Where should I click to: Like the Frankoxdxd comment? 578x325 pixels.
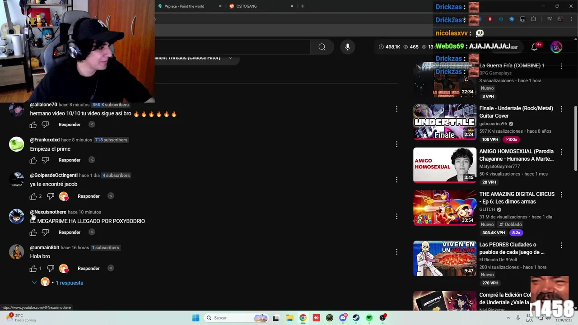[33, 160]
